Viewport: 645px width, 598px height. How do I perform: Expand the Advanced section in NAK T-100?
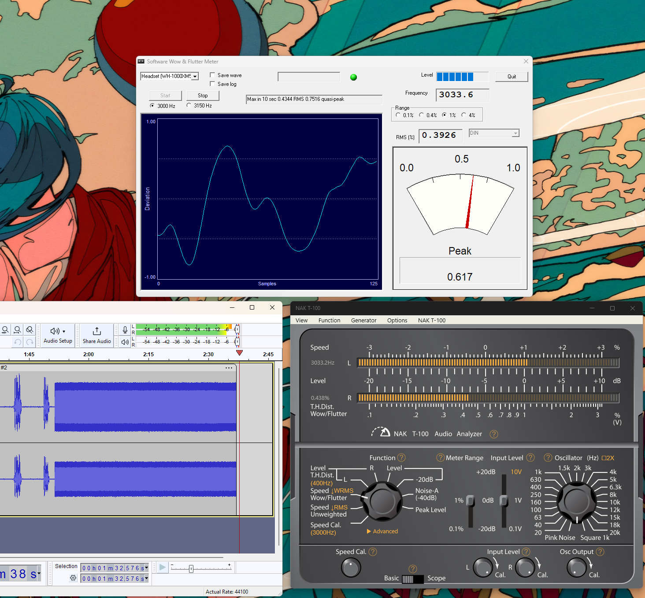pos(382,532)
